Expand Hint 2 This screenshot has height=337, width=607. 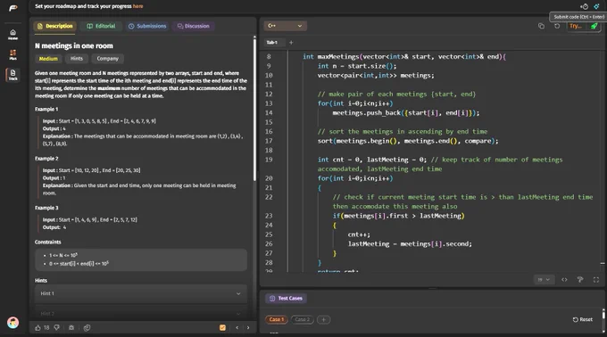pos(140,314)
